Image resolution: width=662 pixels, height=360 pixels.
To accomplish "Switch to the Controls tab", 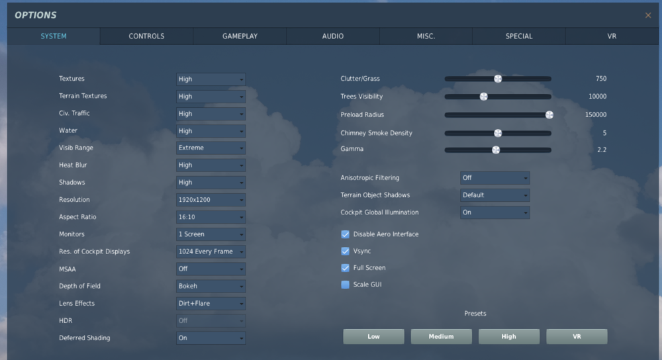I will [x=146, y=36].
